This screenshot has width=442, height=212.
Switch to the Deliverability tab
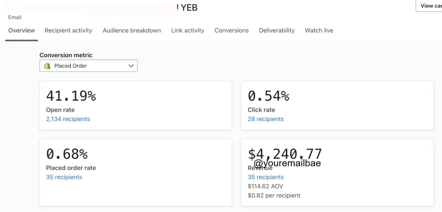(277, 30)
